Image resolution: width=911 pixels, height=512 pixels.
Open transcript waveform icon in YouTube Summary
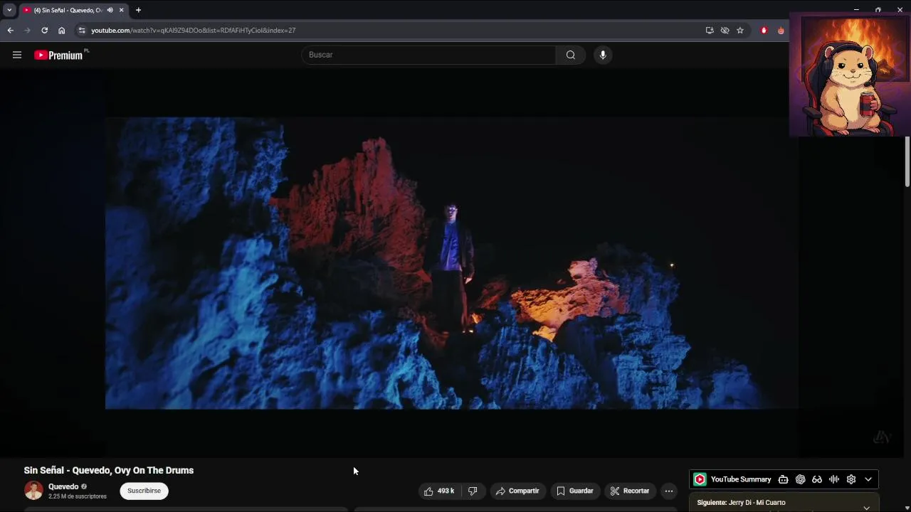(x=834, y=479)
